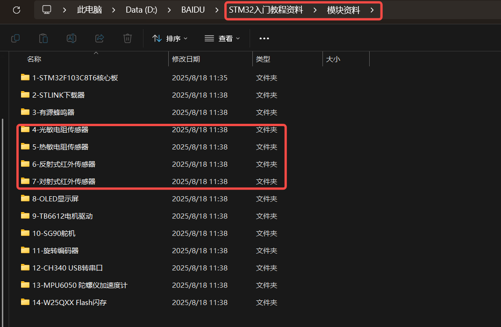501x327 pixels.
Task: Select folder name 14-W25QXX Flash闪存
Action: (x=69, y=302)
